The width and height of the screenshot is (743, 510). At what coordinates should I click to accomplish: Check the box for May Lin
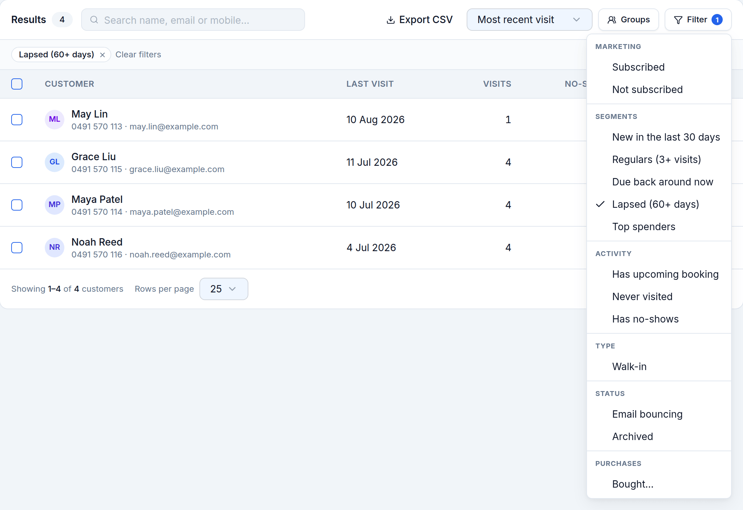pyautogui.click(x=17, y=120)
